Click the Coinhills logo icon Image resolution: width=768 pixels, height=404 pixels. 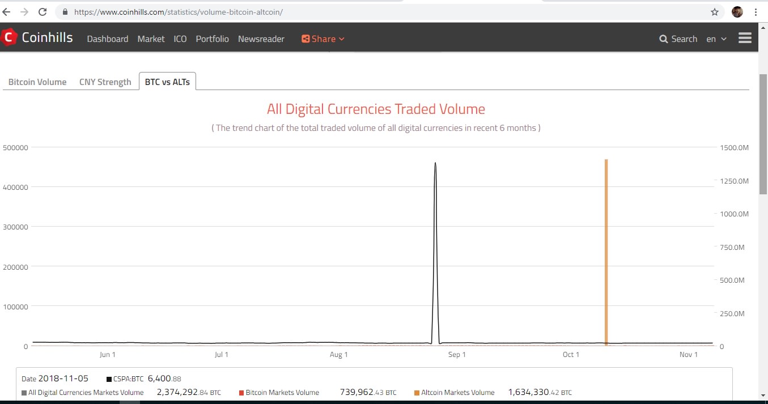pos(9,38)
